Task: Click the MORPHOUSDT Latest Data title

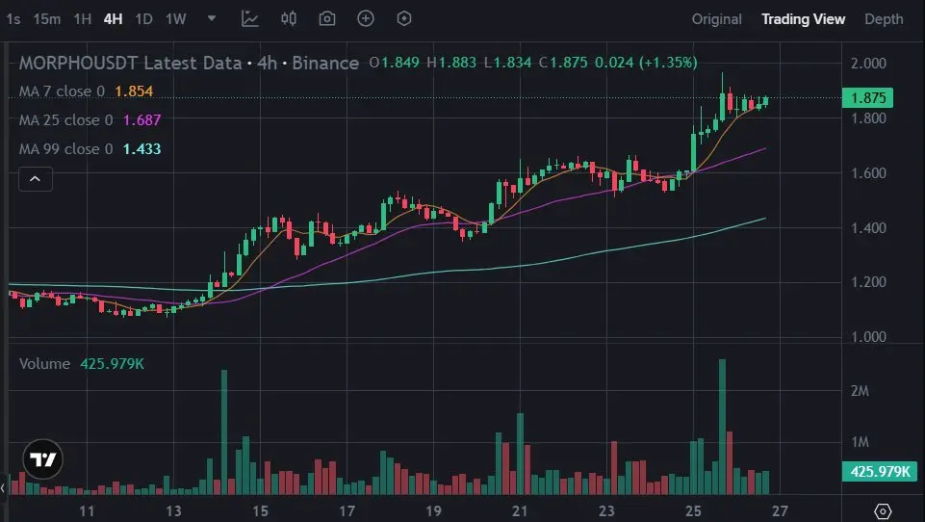Action: [130, 63]
